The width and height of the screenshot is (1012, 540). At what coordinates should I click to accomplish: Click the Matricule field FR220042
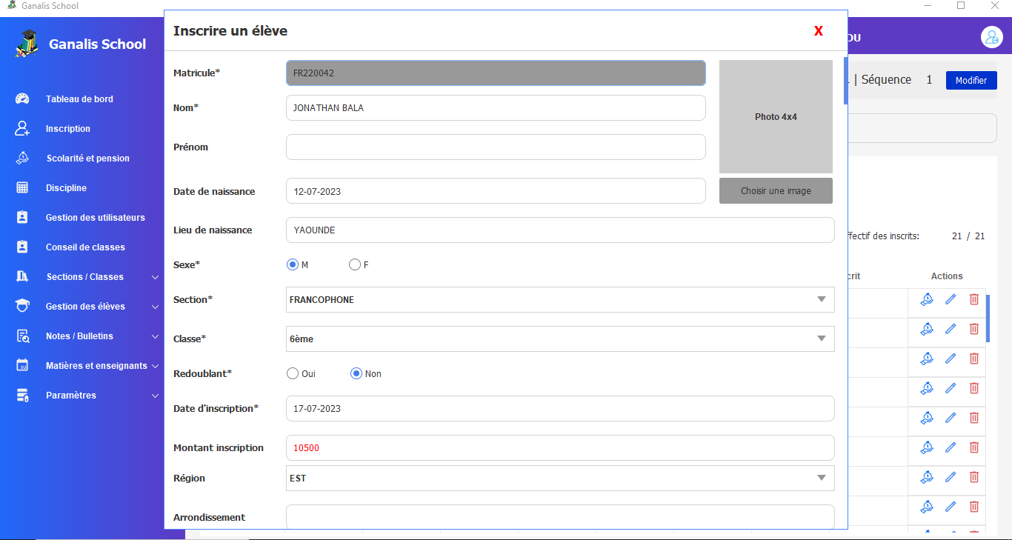pyautogui.click(x=496, y=73)
